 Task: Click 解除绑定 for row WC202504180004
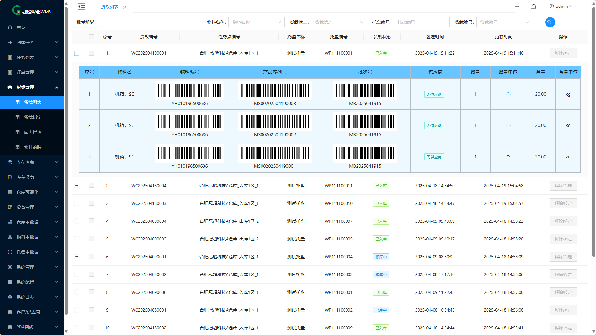click(x=563, y=186)
